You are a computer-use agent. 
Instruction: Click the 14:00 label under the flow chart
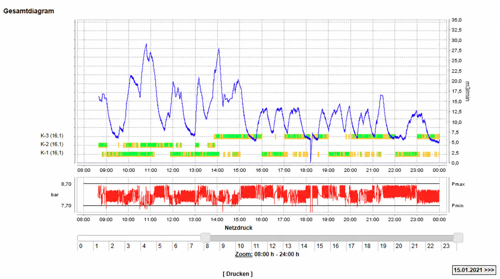point(217,170)
